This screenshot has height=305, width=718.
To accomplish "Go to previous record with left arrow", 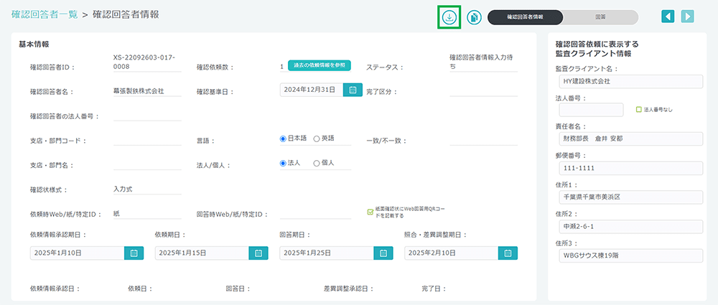I will click(x=668, y=17).
